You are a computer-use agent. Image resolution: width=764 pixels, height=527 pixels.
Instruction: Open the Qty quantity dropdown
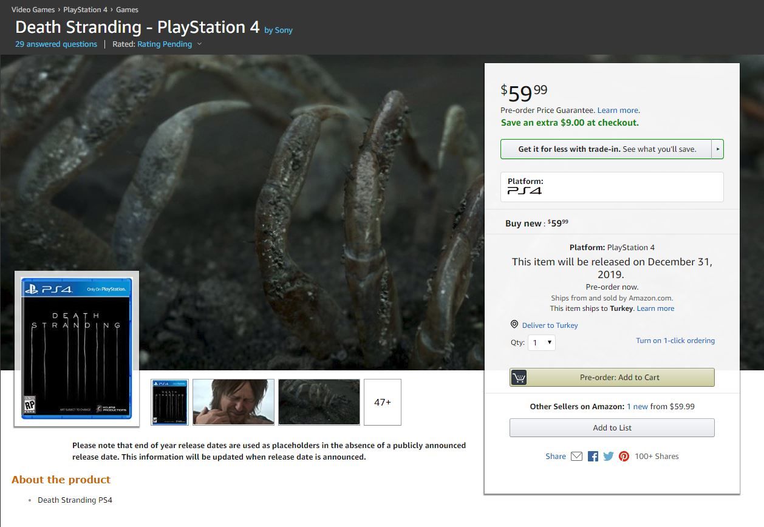click(x=542, y=342)
